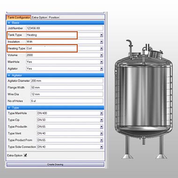This screenshot has width=178, height=178.
Task: Click the Wire Dia 12 mm field
Action: 67,94
